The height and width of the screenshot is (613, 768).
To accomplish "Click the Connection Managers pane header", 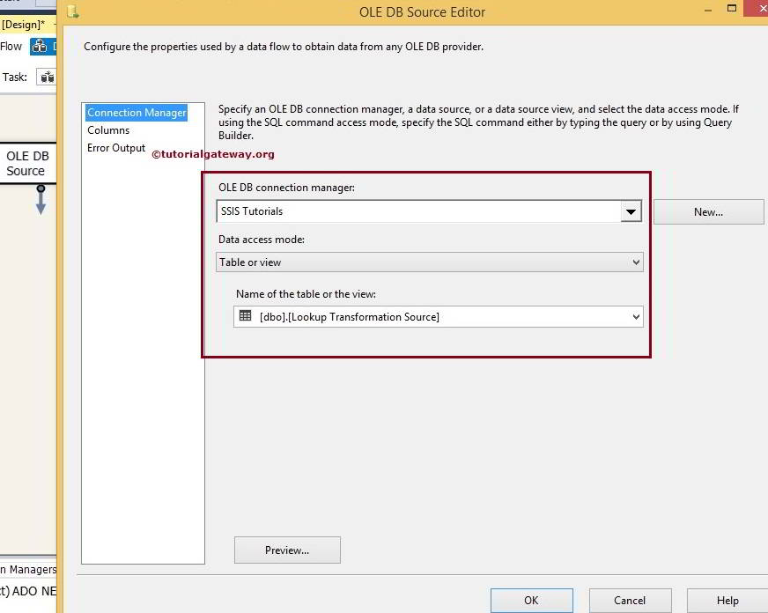I will click(x=26, y=570).
